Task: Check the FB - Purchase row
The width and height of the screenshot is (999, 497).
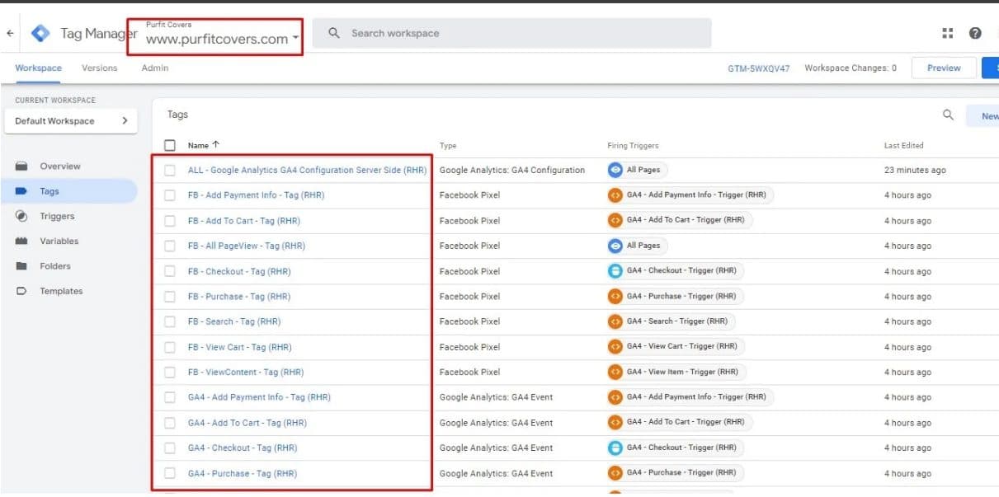Action: (170, 297)
